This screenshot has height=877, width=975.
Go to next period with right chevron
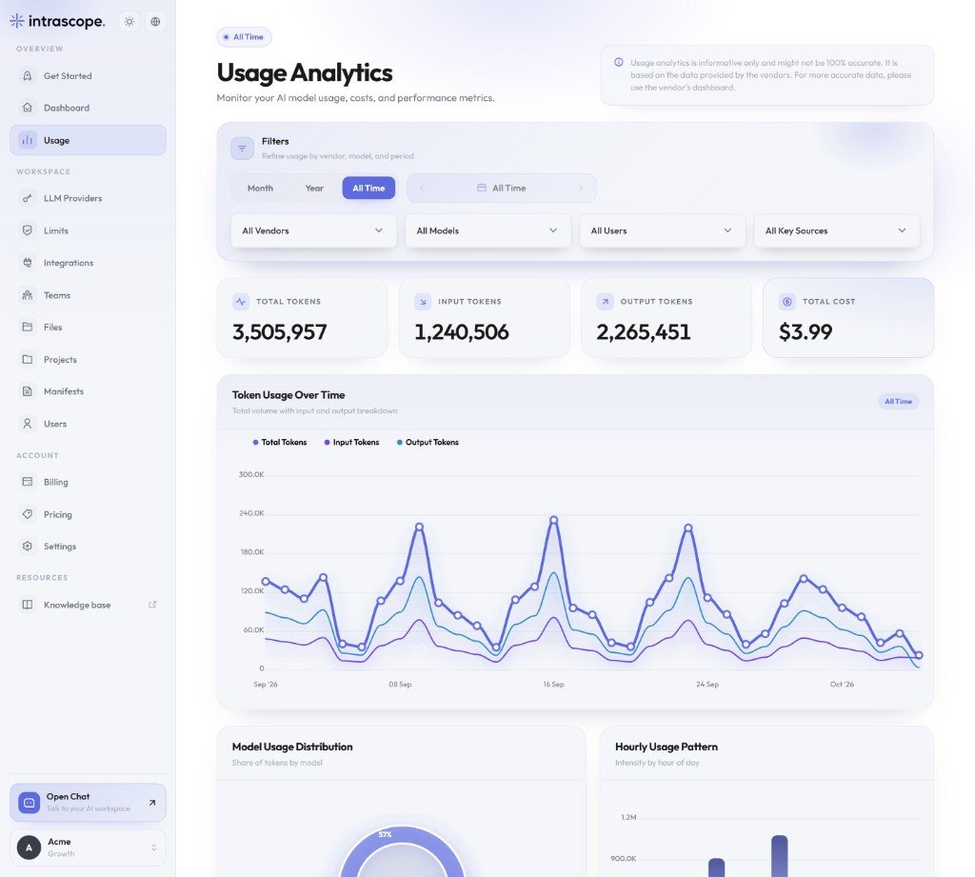click(x=581, y=188)
